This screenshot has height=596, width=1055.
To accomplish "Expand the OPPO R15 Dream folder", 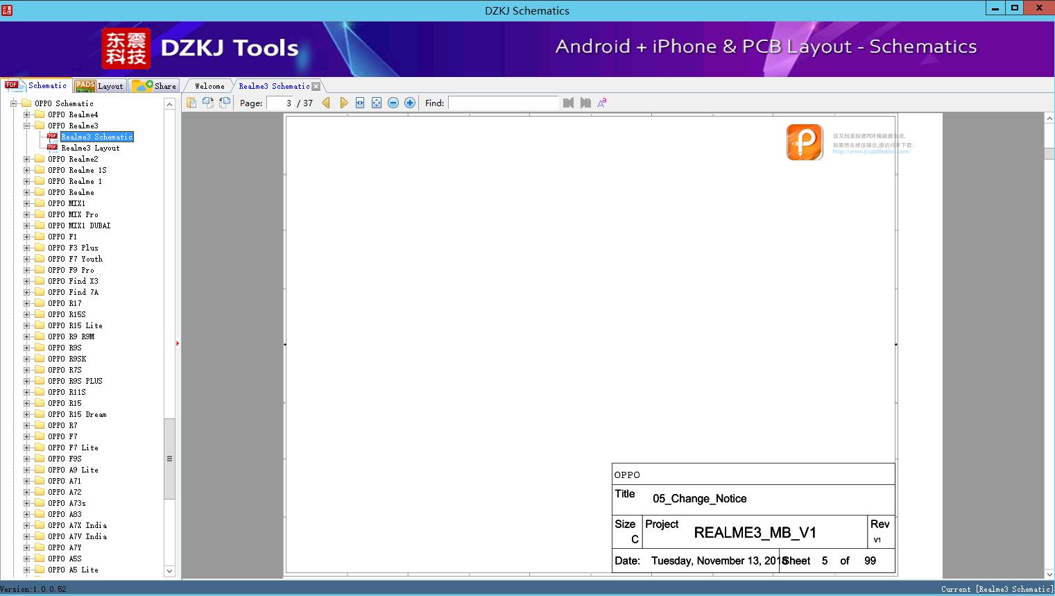I will coord(26,414).
